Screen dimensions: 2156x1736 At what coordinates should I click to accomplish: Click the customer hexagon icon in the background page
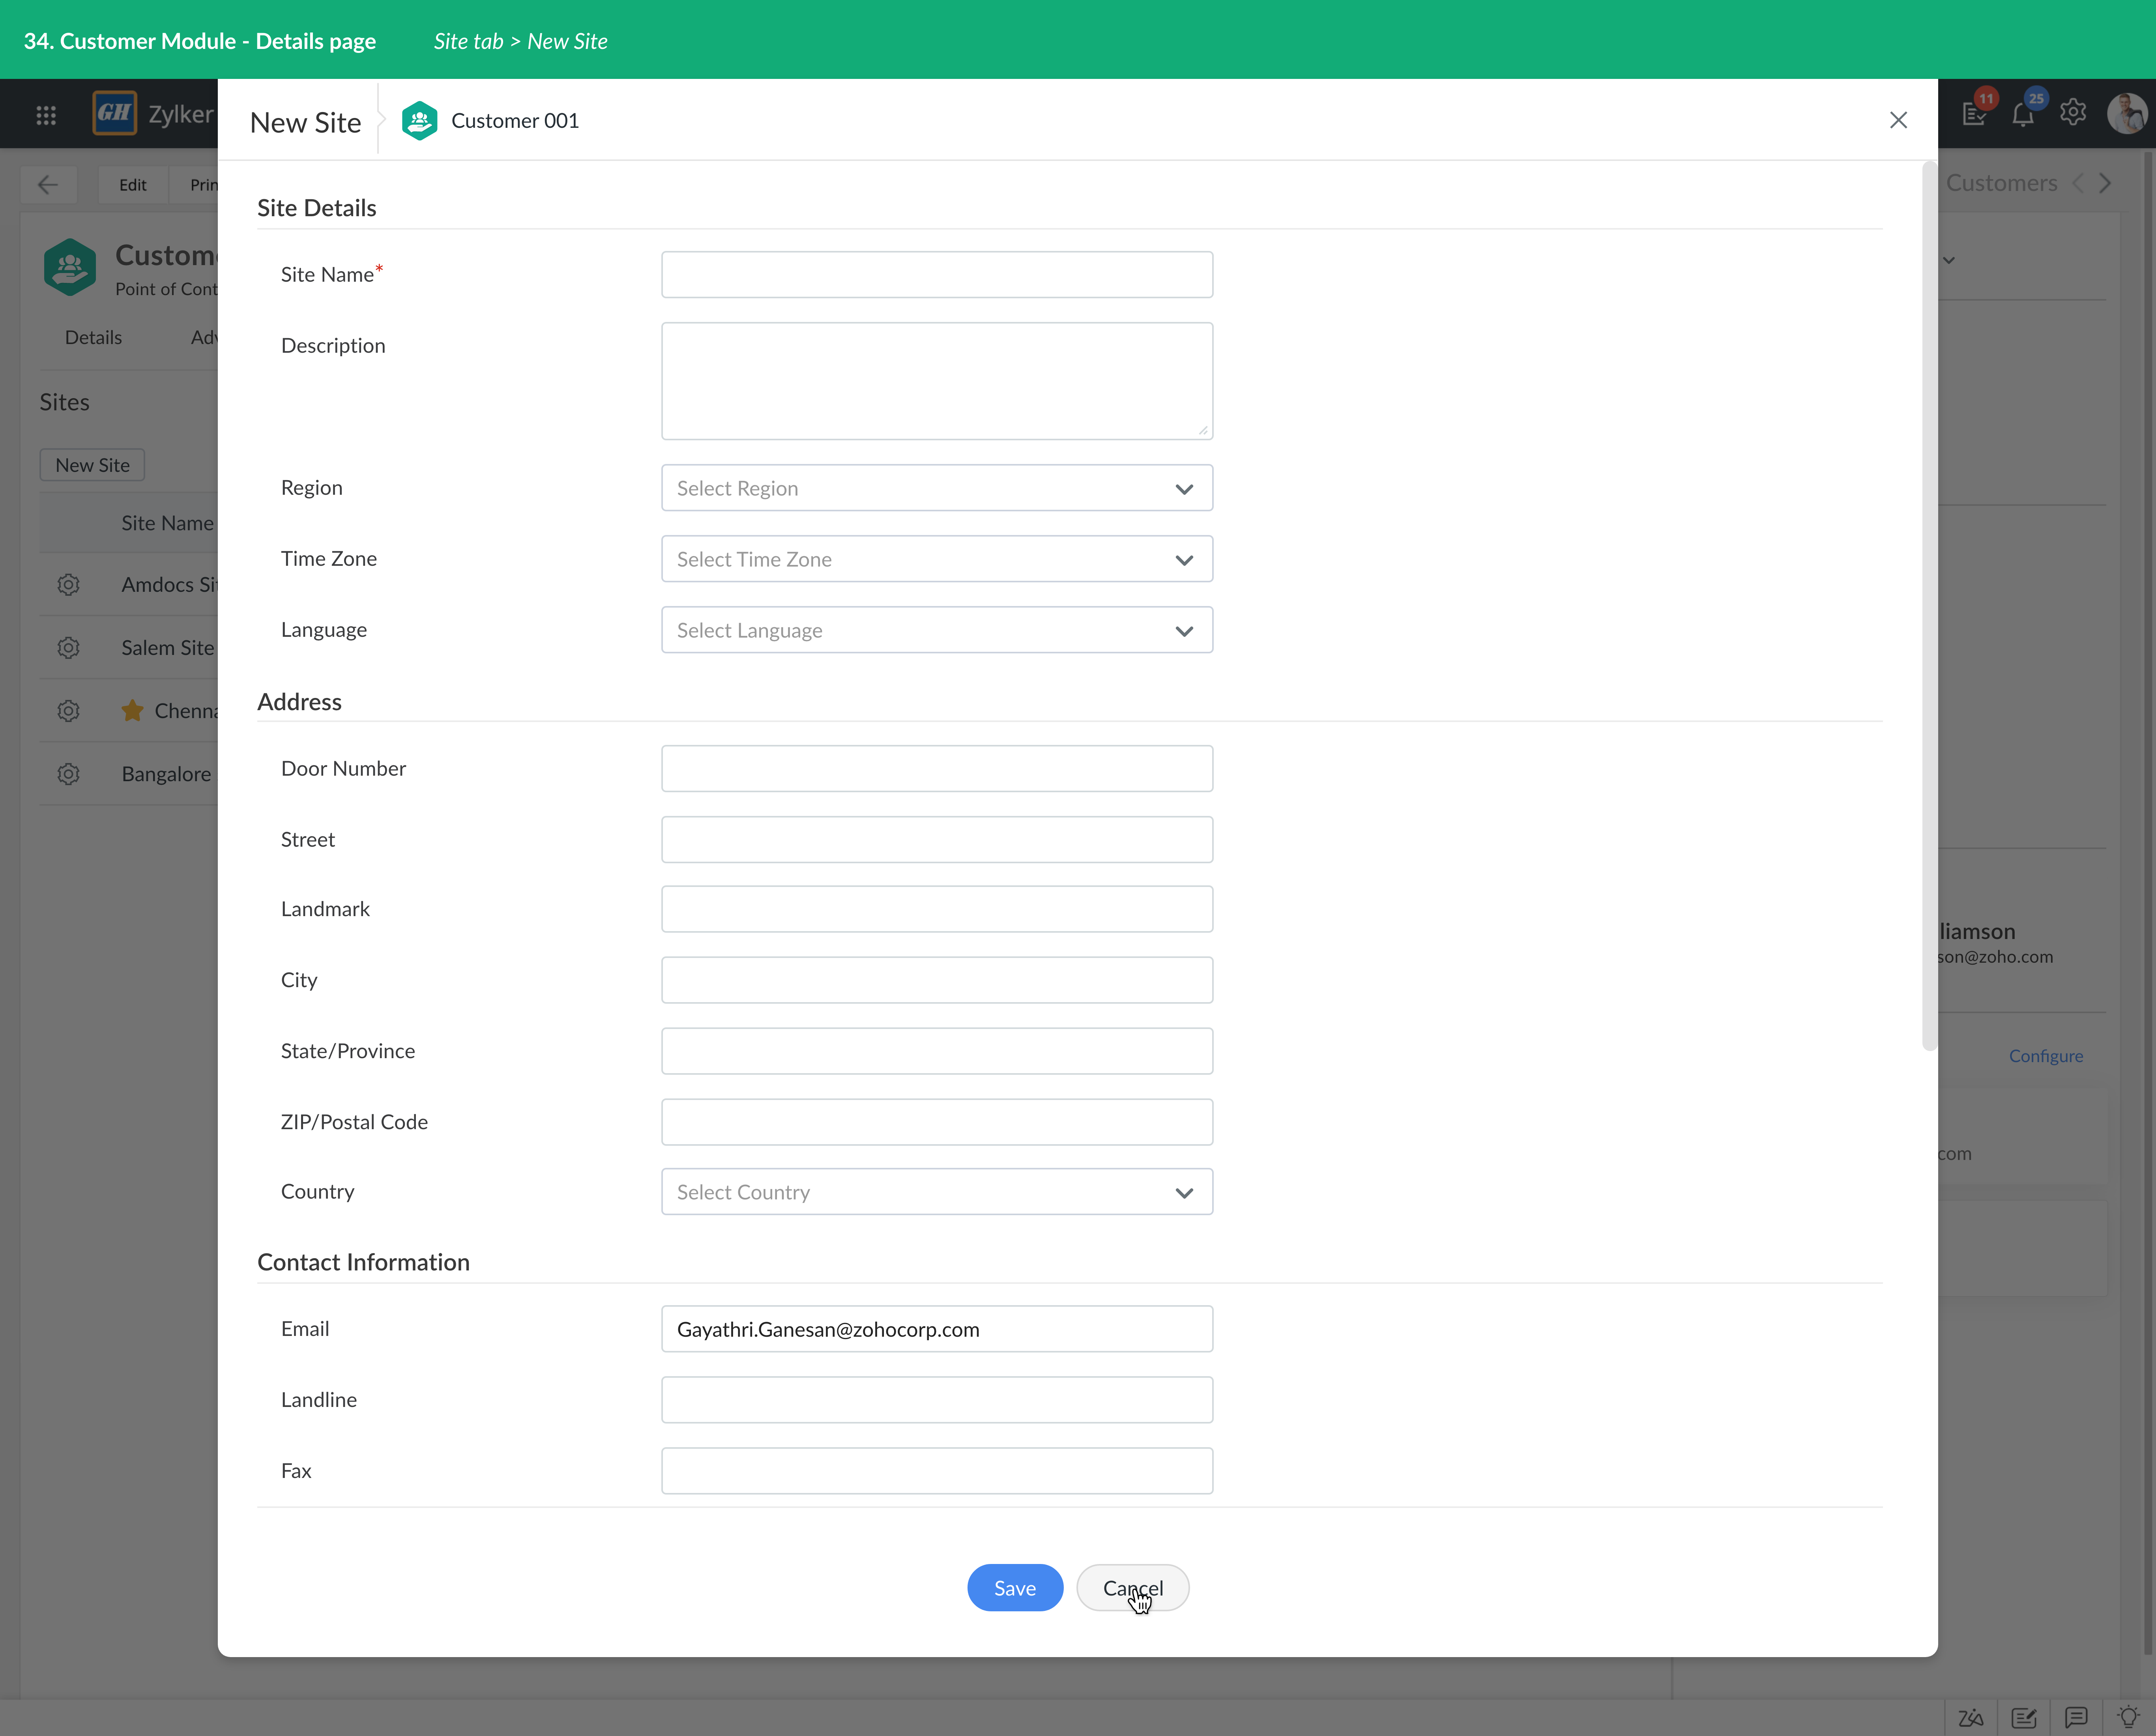click(x=70, y=267)
